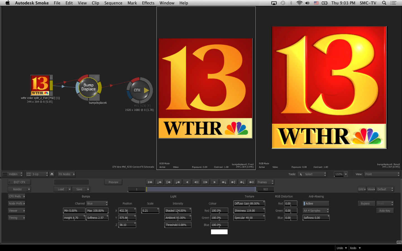Image resolution: width=402 pixels, height=251 pixels.
Task: Turn on Auto Key
Action: coord(384,211)
